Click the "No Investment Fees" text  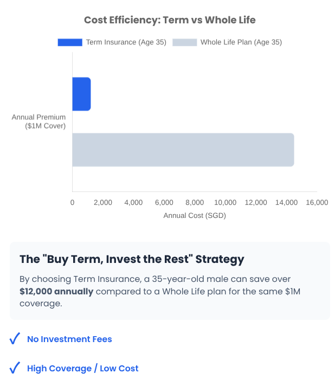click(x=69, y=339)
